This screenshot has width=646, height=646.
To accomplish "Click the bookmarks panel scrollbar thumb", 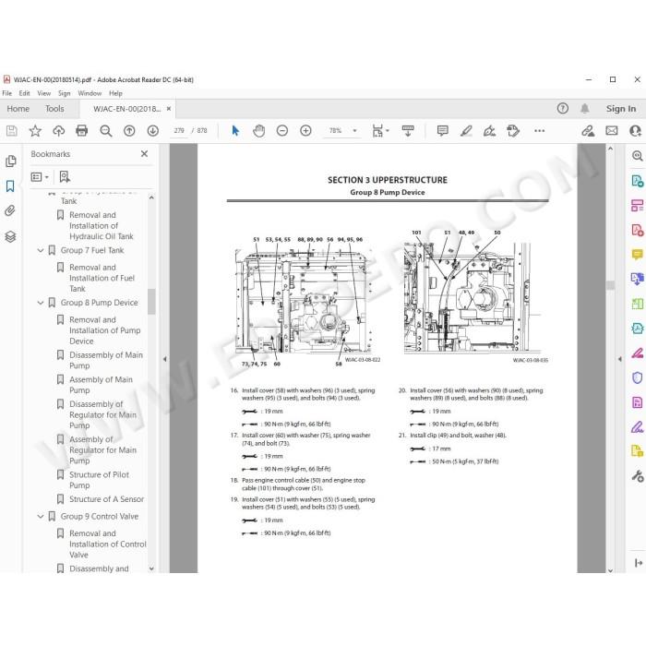I will (151, 301).
